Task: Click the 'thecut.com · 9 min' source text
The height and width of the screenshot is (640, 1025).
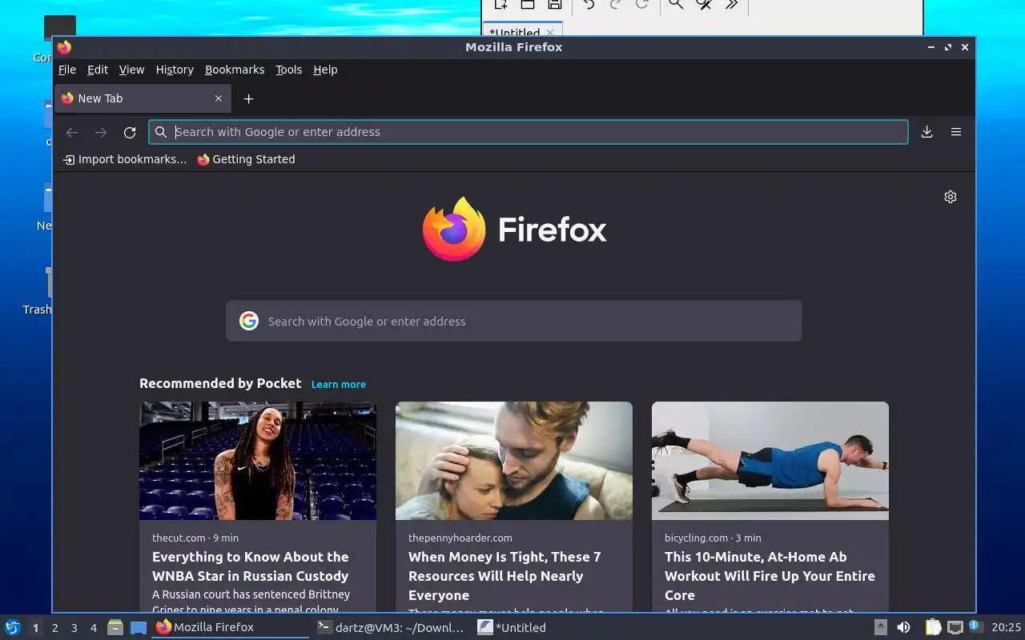Action: (x=195, y=538)
